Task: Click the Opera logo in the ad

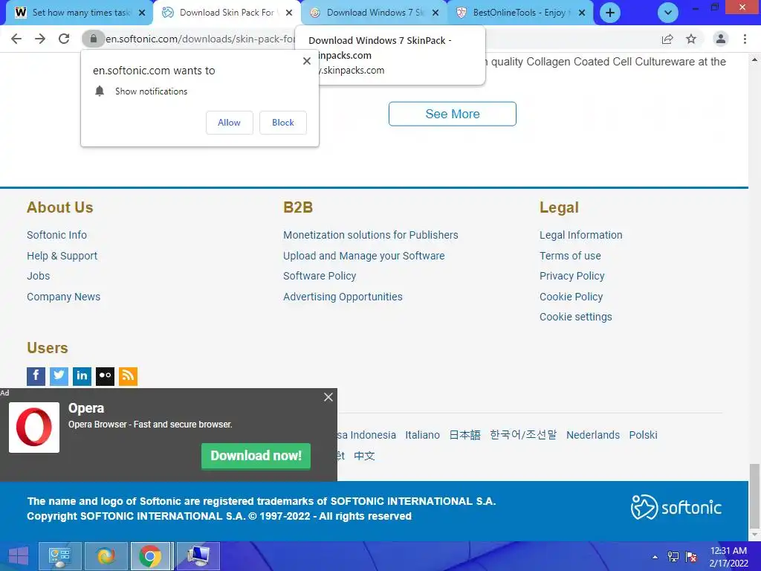Action: click(34, 428)
